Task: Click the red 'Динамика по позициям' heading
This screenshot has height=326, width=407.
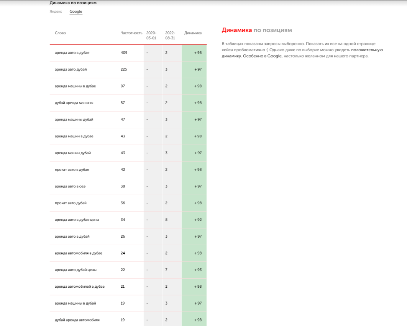Action: (x=257, y=30)
